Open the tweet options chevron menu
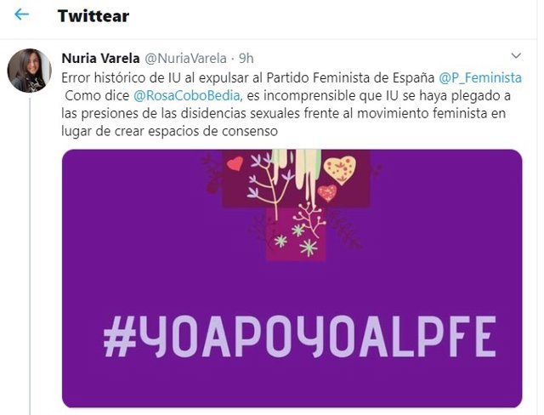Screen dimensions: 544x415 [x=516, y=55]
